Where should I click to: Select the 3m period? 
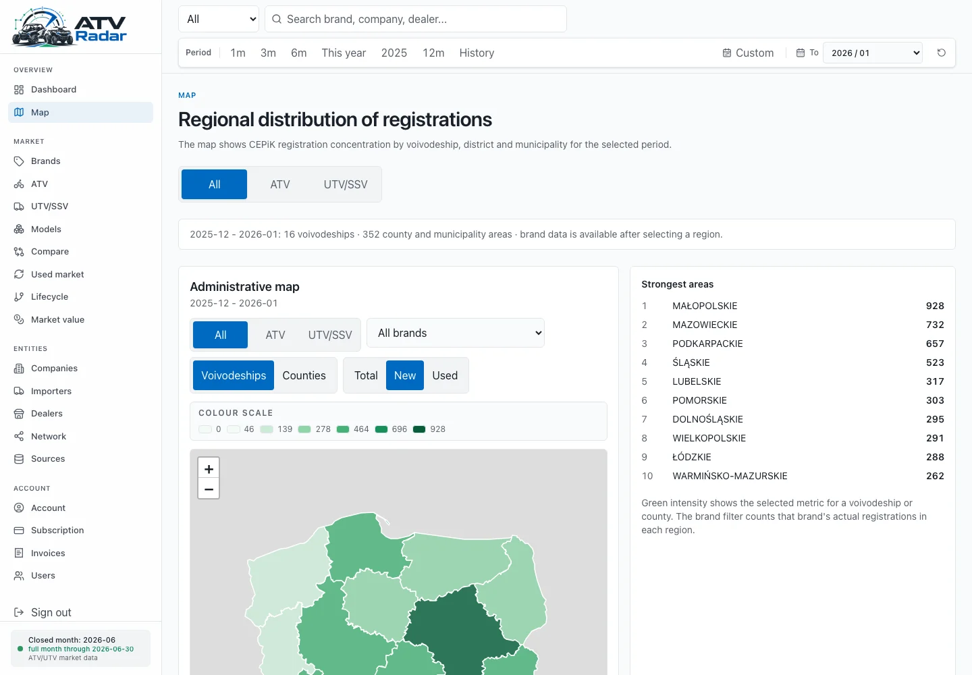click(x=268, y=53)
